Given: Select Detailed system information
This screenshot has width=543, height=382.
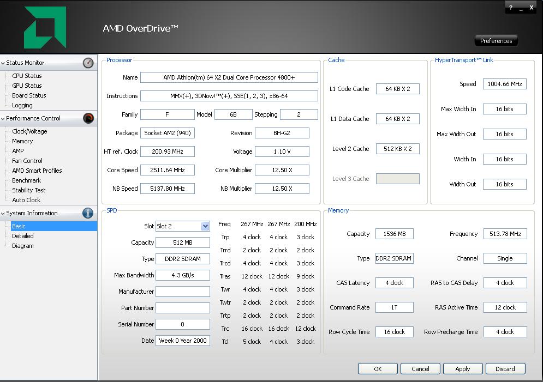Looking at the screenshot, I should (x=23, y=236).
